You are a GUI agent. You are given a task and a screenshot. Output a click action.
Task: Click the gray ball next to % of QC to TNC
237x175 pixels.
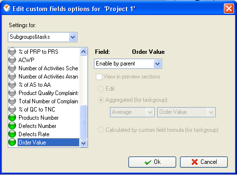[x=12, y=109]
